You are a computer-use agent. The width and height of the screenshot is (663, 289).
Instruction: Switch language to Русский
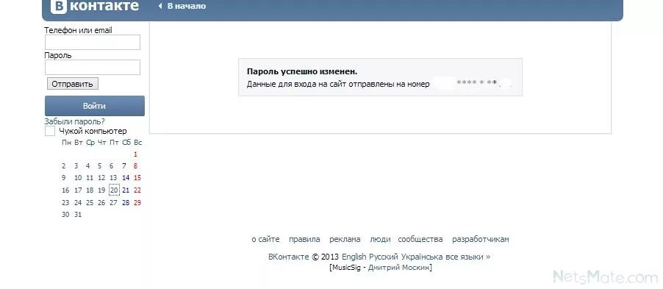pos(384,257)
